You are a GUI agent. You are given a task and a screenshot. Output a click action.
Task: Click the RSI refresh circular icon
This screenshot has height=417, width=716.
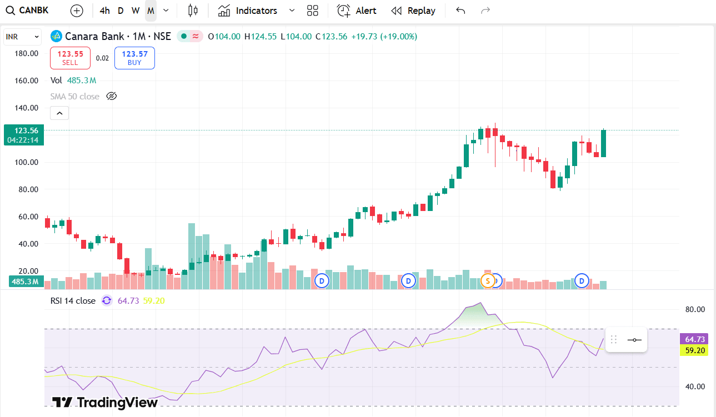tap(106, 301)
